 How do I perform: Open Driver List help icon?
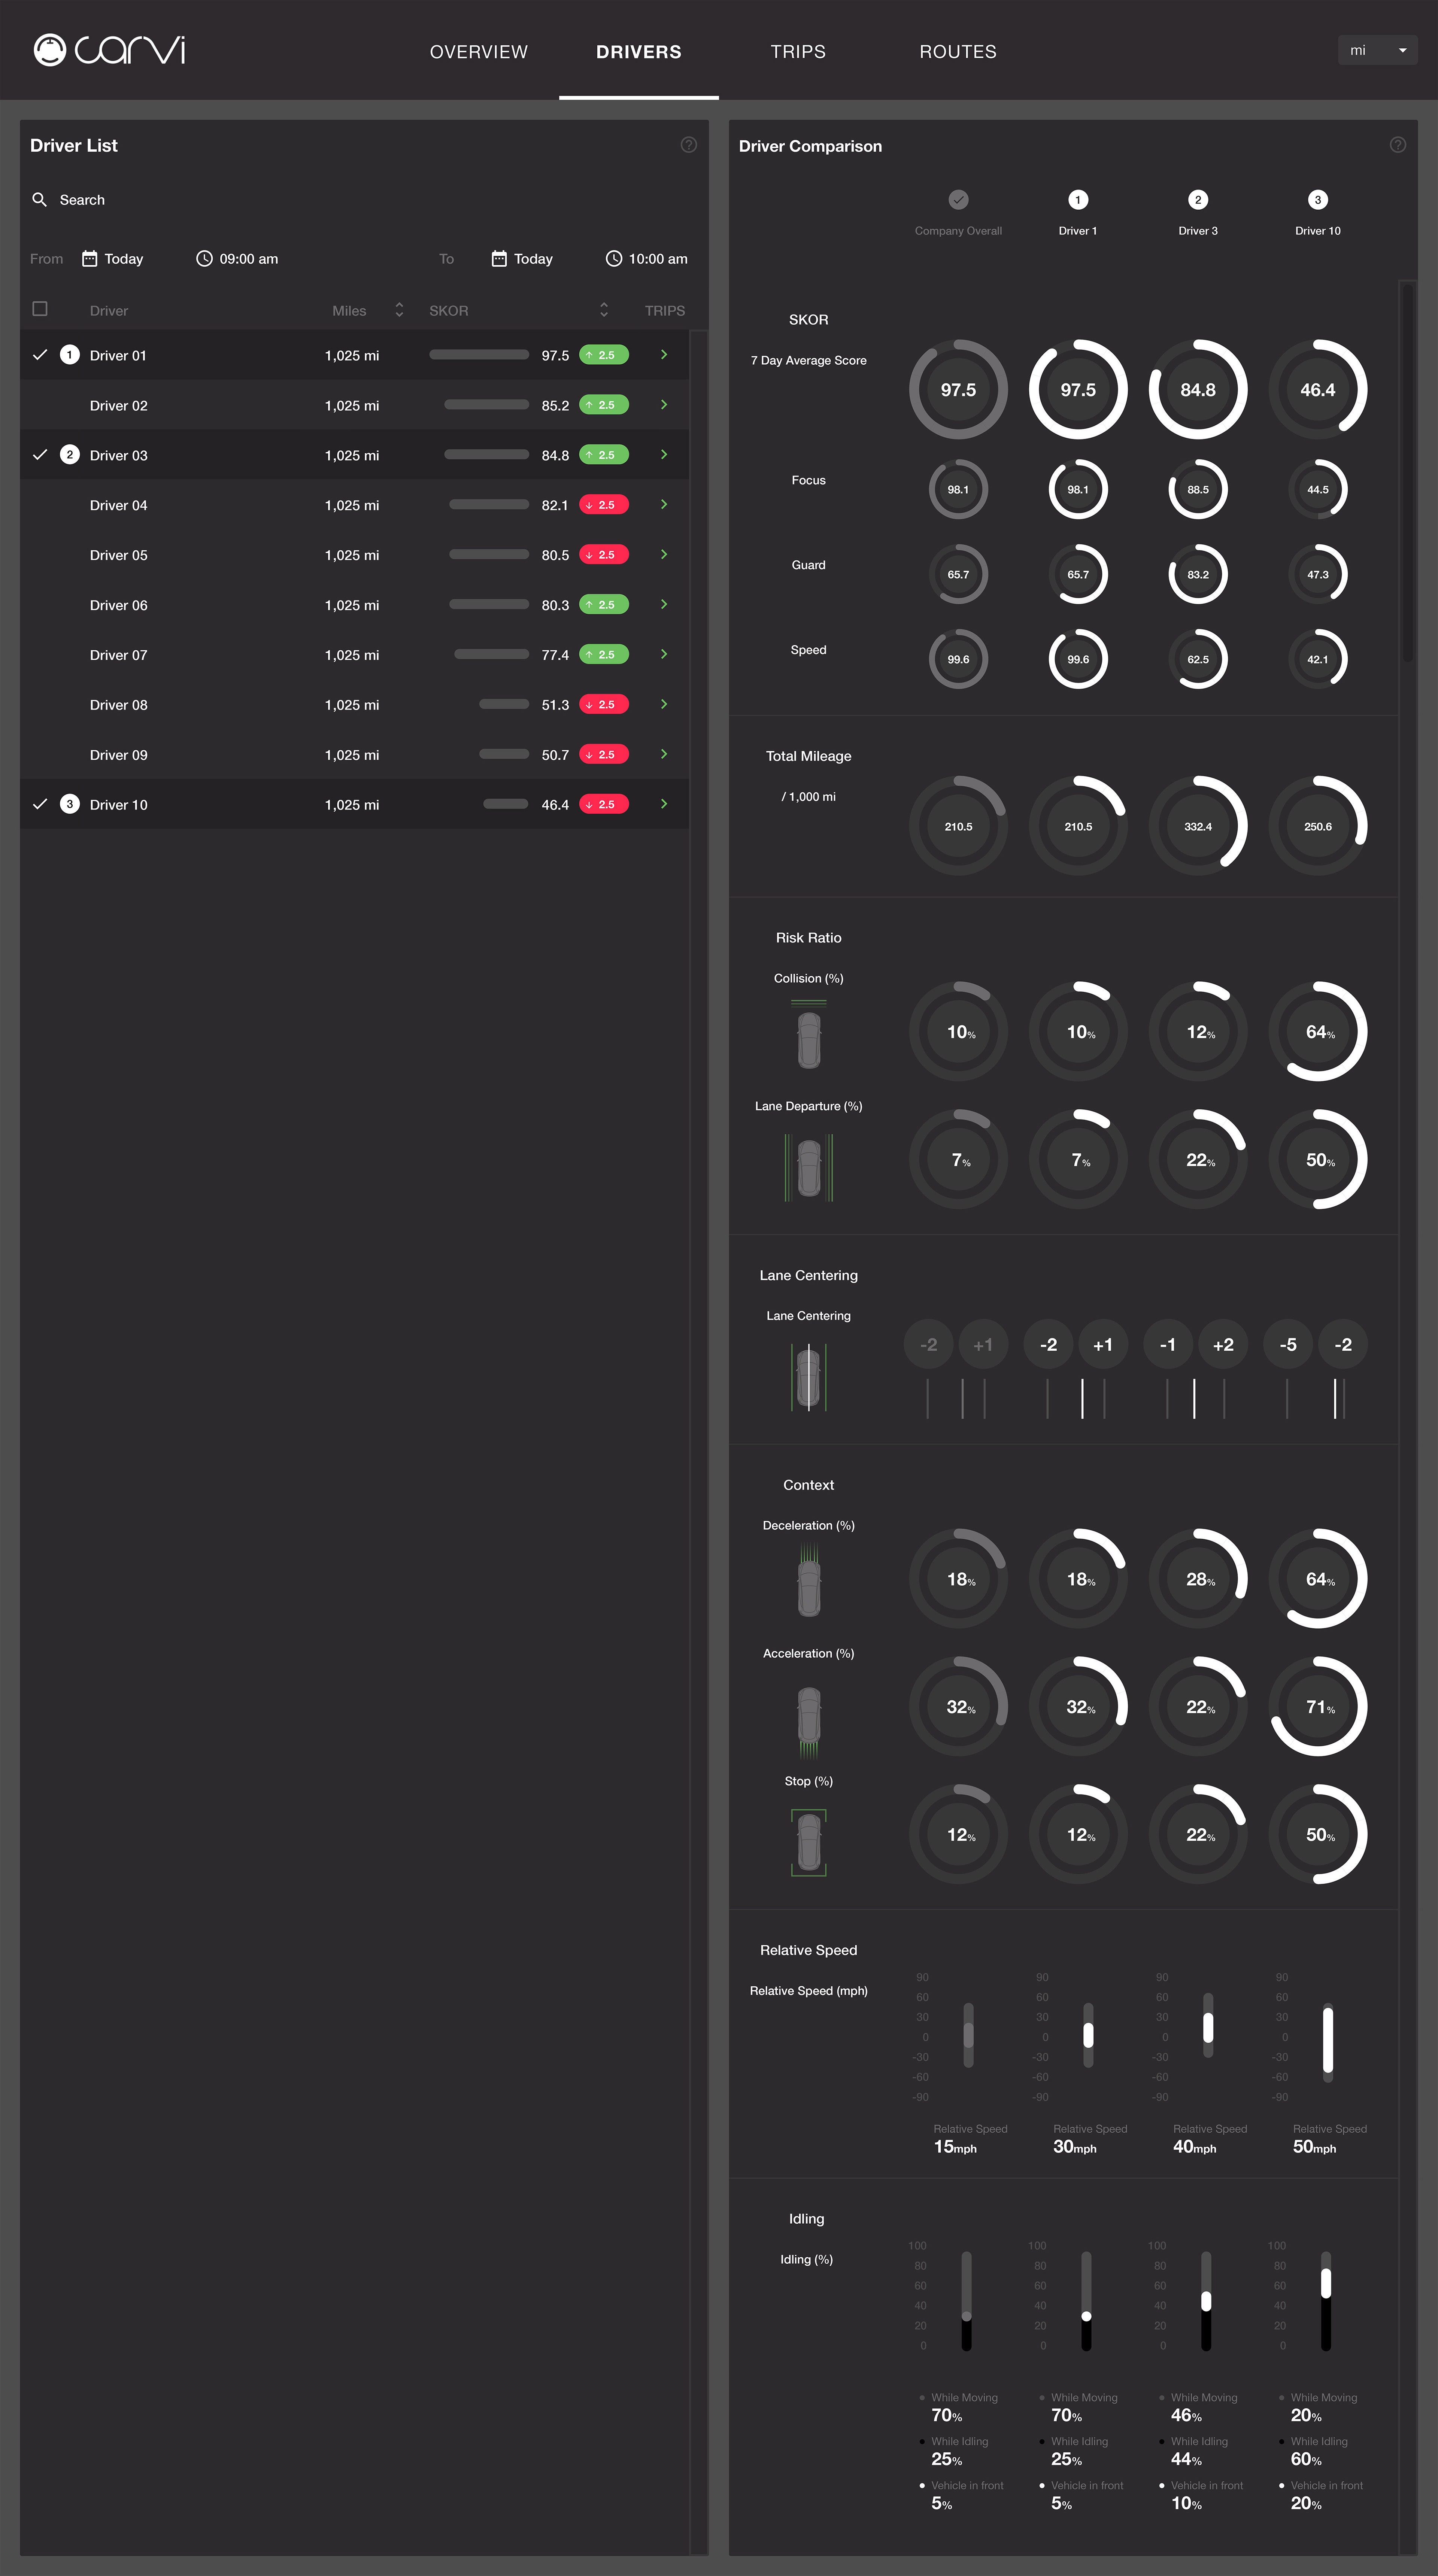[x=689, y=145]
